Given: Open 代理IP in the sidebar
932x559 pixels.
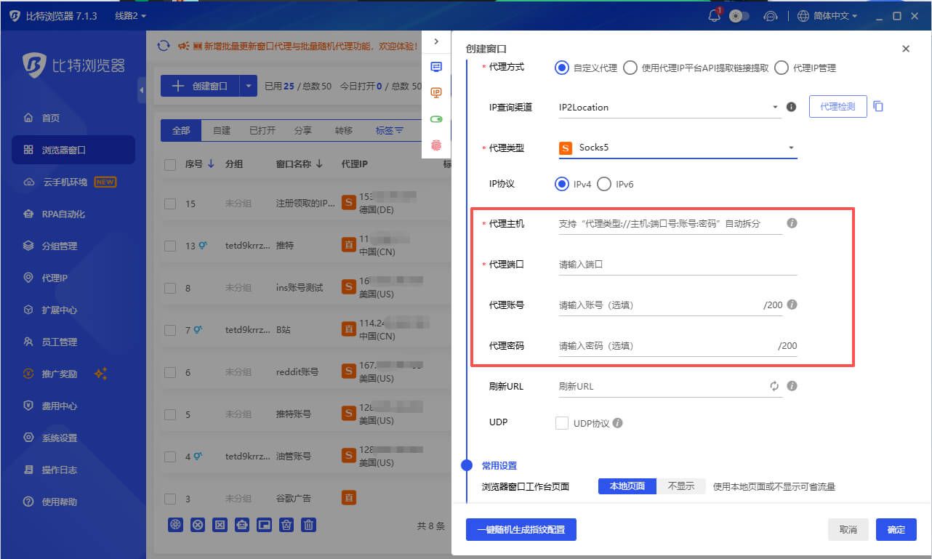Looking at the screenshot, I should tap(73, 278).
